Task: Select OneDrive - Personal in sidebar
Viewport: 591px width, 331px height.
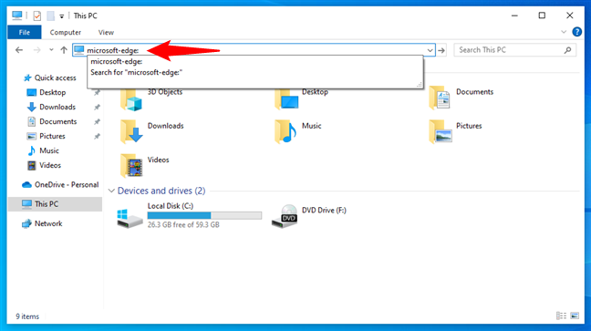Action: pyautogui.click(x=67, y=185)
